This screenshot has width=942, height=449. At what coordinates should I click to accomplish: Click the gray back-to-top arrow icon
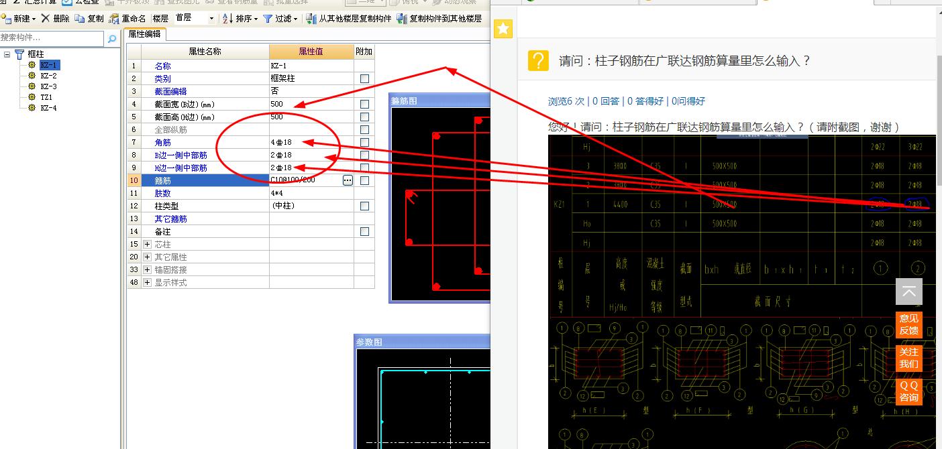point(908,292)
